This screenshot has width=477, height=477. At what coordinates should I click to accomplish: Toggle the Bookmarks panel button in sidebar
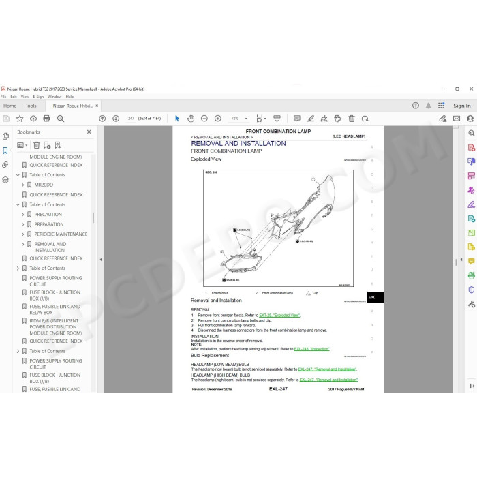pos(5,151)
